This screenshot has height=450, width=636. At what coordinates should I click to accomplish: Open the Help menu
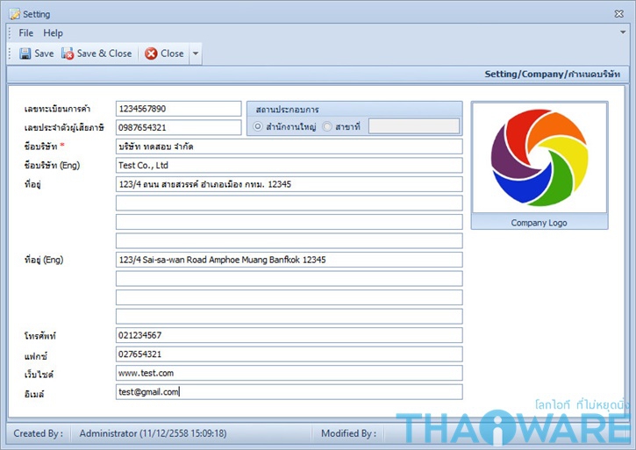pyautogui.click(x=54, y=32)
